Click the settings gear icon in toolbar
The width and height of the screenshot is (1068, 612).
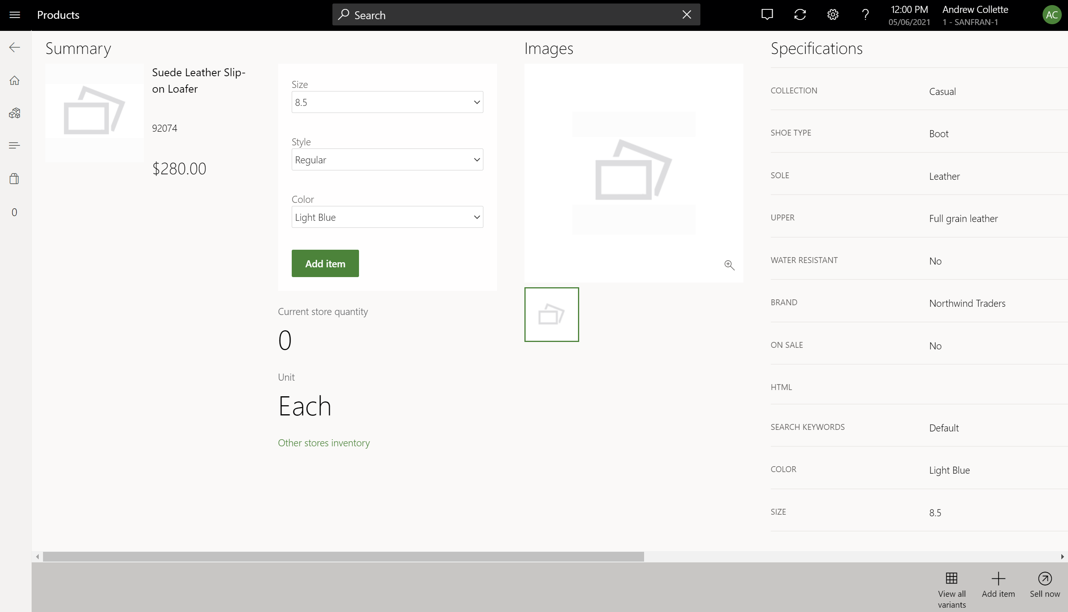point(833,15)
